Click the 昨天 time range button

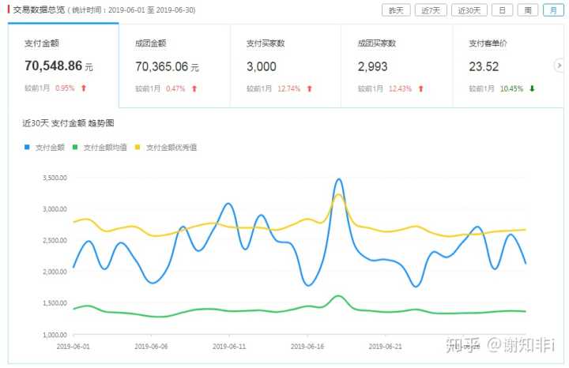coord(396,10)
